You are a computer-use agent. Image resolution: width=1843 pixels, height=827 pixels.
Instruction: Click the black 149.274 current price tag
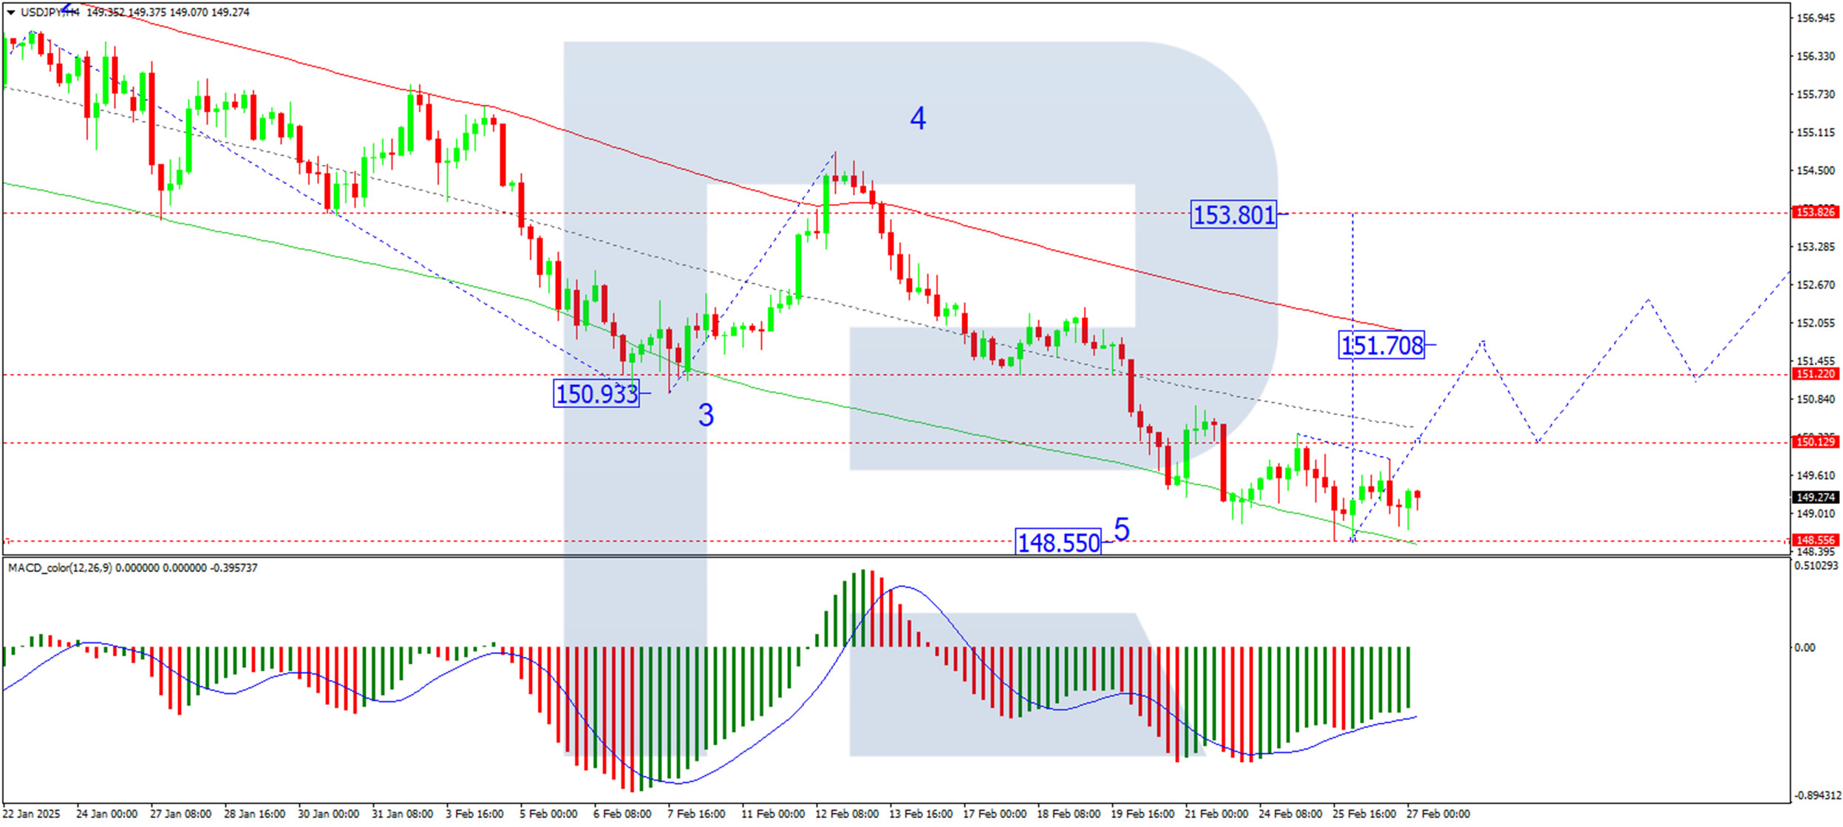(x=1815, y=498)
